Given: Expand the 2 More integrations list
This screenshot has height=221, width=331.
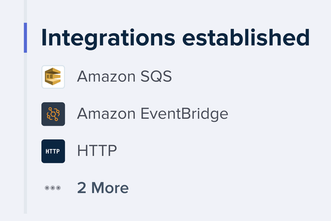Looking at the screenshot, I should [x=103, y=188].
